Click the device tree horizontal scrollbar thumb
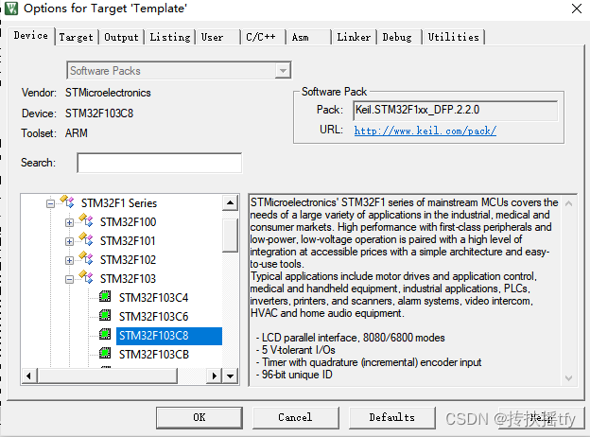This screenshot has height=437, width=590. click(x=107, y=376)
